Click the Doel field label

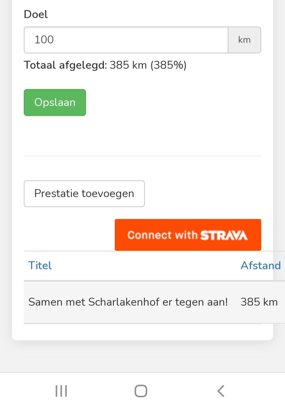coord(36,14)
